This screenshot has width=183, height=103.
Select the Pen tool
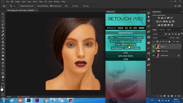coord(3,63)
